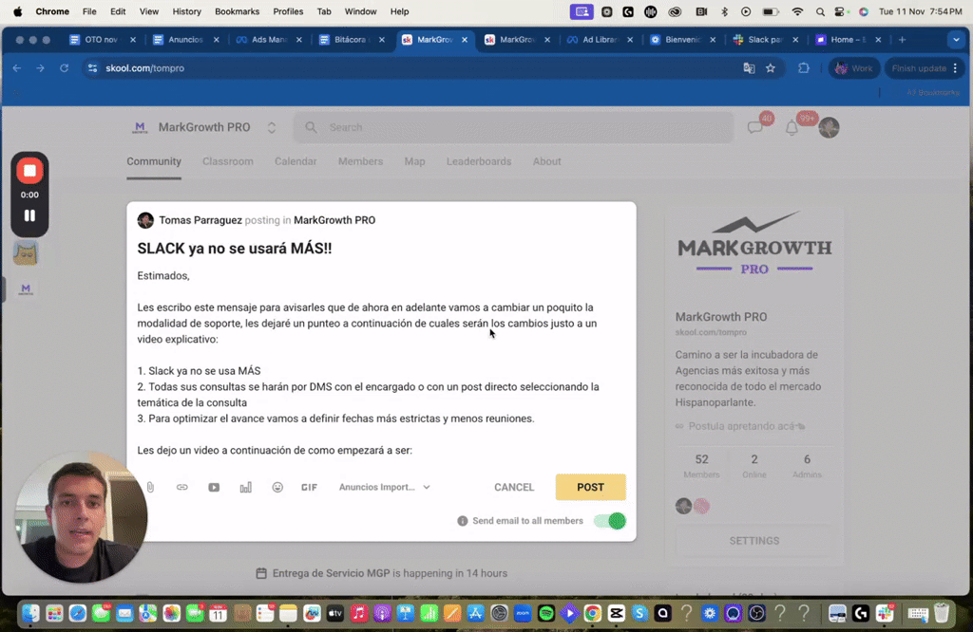Image resolution: width=973 pixels, height=632 pixels.
Task: Open Skool chat messages icon
Action: tap(755, 126)
